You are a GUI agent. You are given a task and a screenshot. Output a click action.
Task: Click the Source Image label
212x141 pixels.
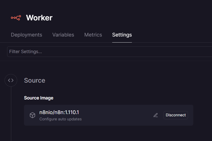pos(39,98)
